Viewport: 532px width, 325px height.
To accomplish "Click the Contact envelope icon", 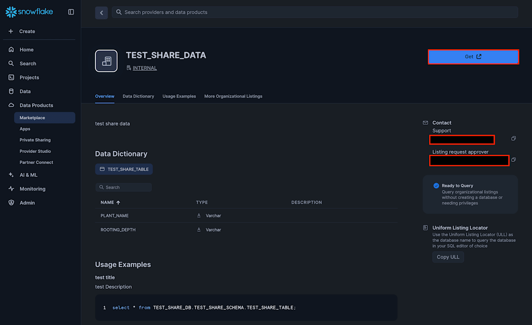I will 426,123.
